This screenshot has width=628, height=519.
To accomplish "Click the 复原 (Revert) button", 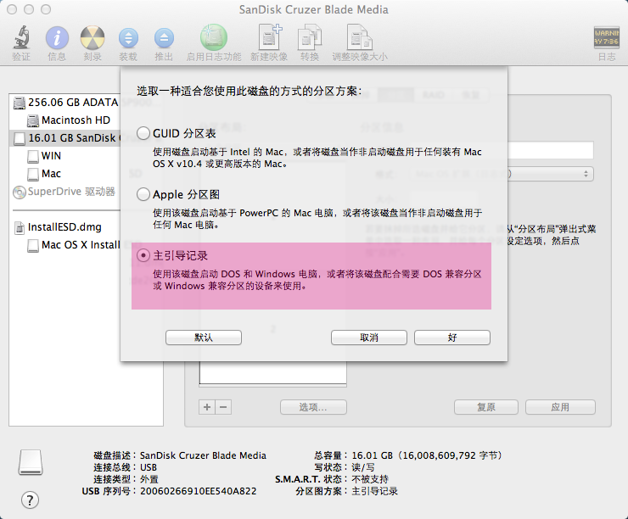I will [486, 407].
